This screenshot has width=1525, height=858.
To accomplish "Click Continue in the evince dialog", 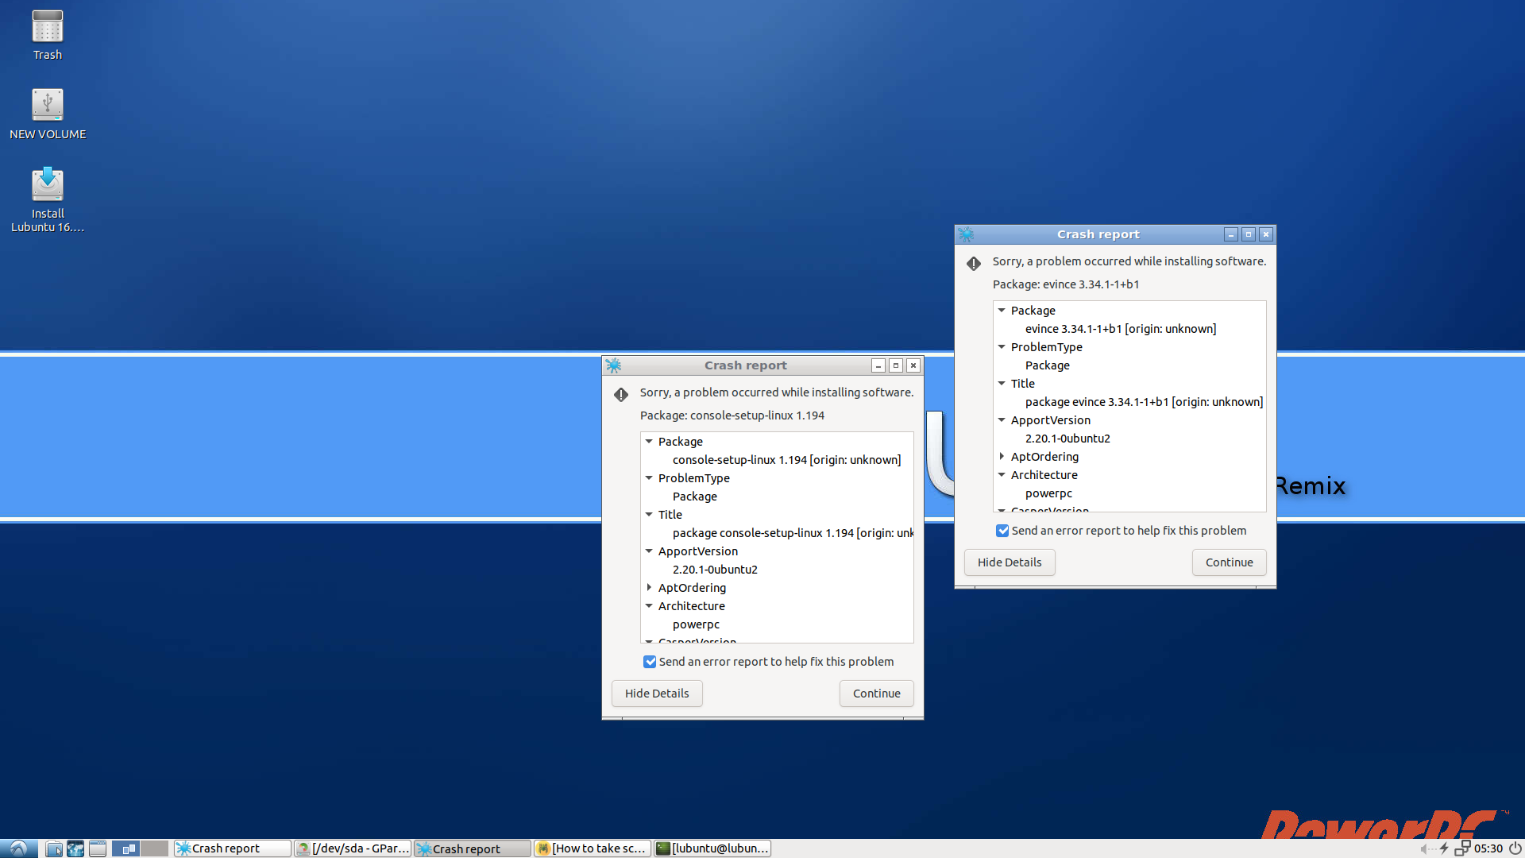I will coord(1229,562).
